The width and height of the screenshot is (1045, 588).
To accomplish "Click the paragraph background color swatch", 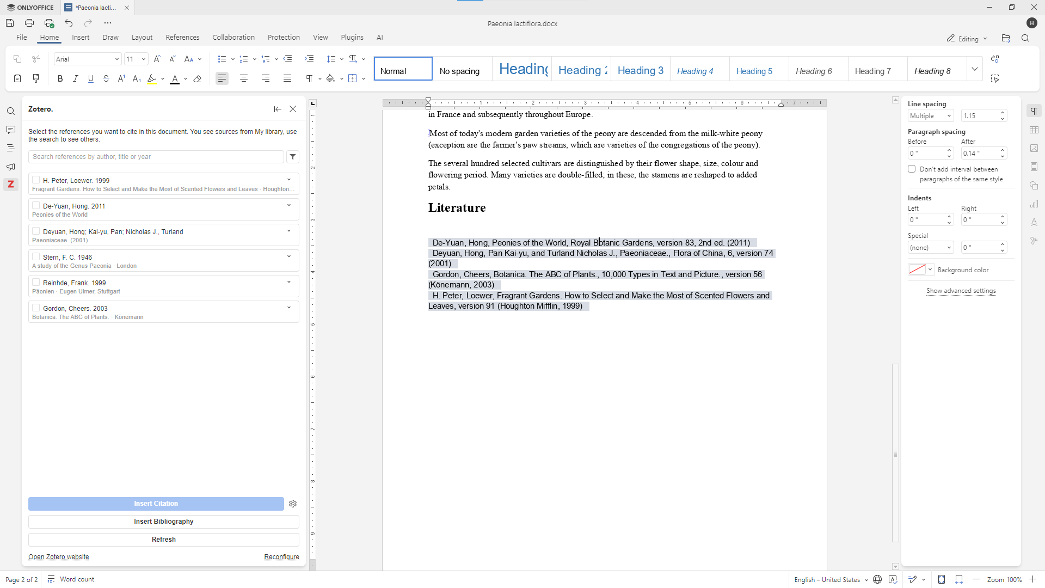I will (917, 269).
